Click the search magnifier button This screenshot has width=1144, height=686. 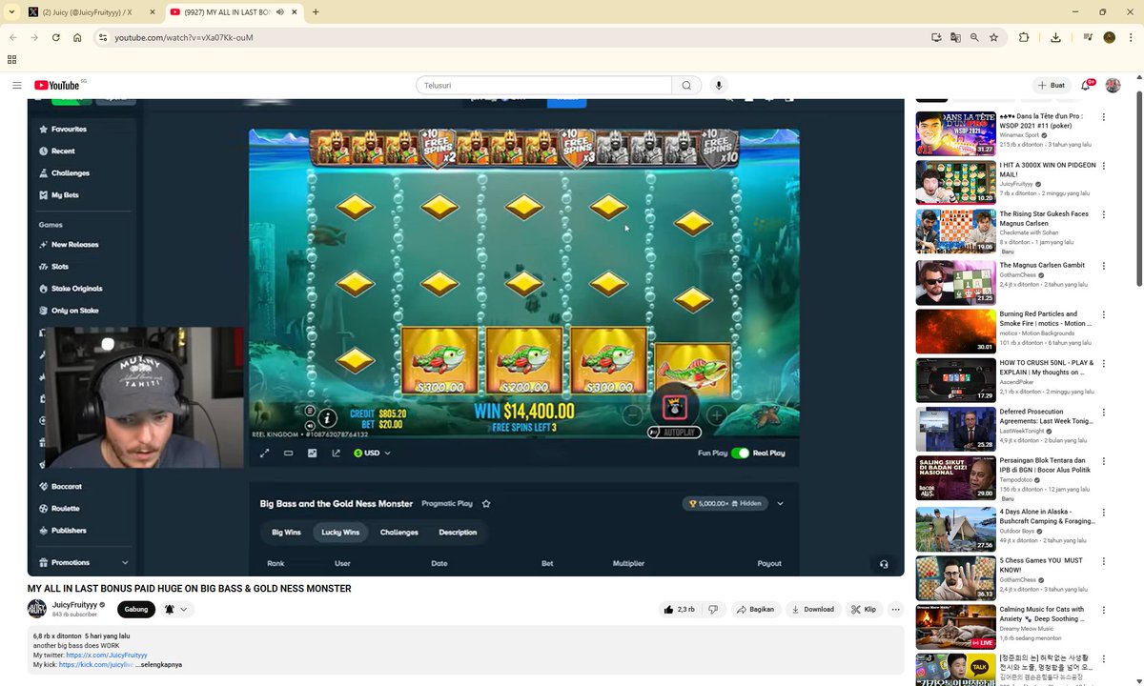686,86
